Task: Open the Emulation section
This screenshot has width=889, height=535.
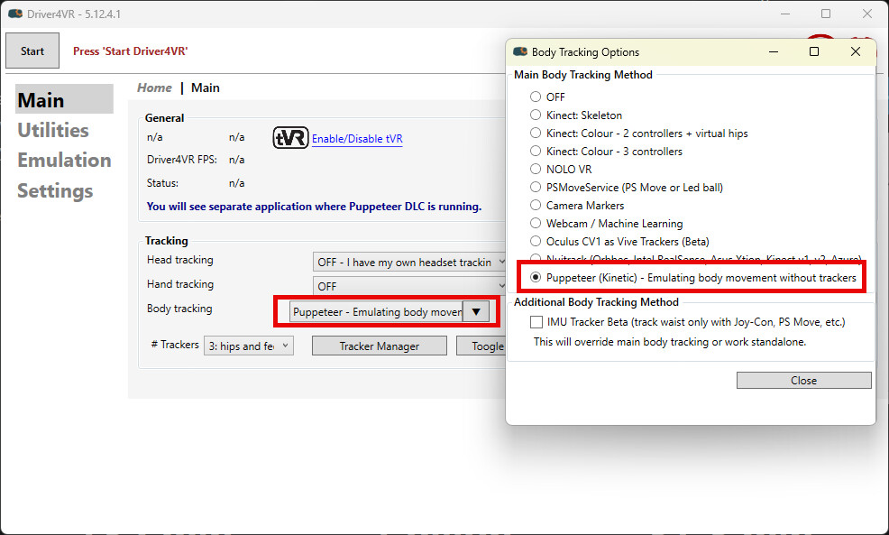Action: coord(64,161)
